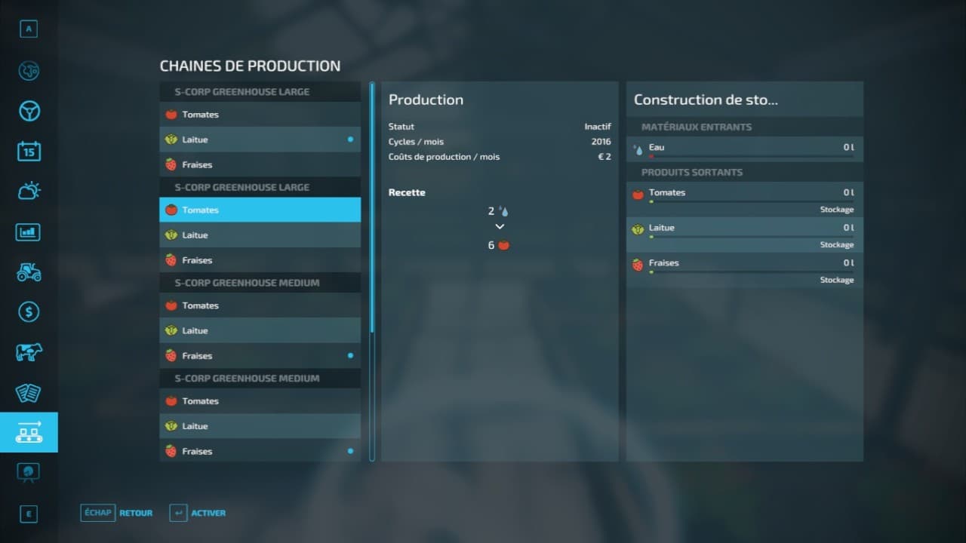Open the contracts papers icon
The height and width of the screenshot is (543, 966).
(x=29, y=392)
